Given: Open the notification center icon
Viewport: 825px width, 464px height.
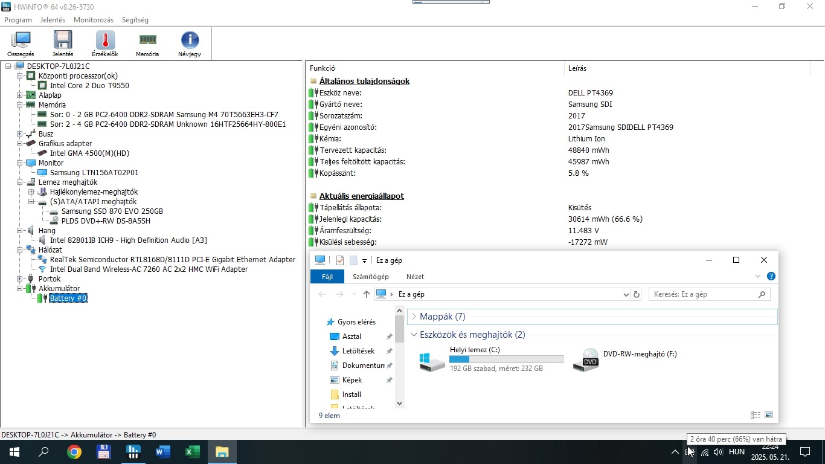Looking at the screenshot, I should click(805, 452).
